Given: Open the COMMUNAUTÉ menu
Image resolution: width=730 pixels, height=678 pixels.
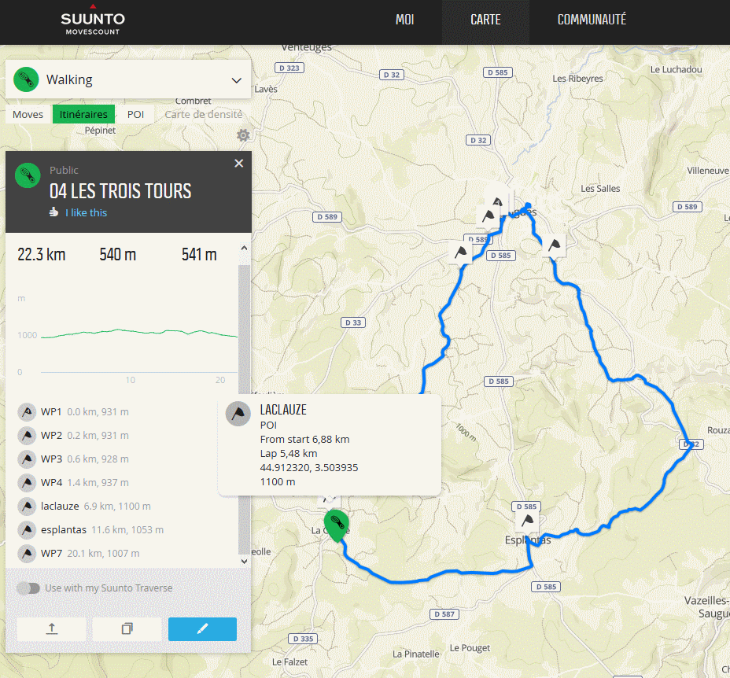Looking at the screenshot, I should tap(592, 20).
